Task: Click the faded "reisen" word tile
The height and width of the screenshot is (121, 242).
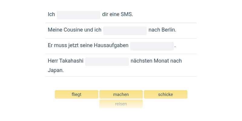Action: (121, 104)
